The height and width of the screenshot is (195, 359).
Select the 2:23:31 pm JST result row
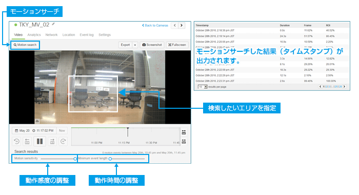point(272,81)
